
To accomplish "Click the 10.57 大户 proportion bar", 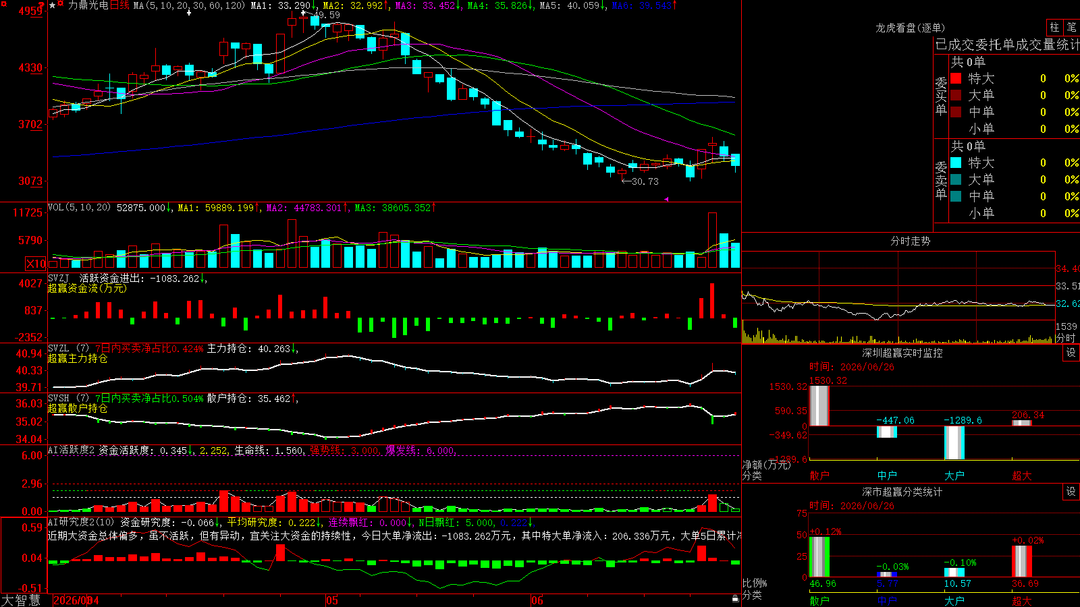I will (954, 573).
